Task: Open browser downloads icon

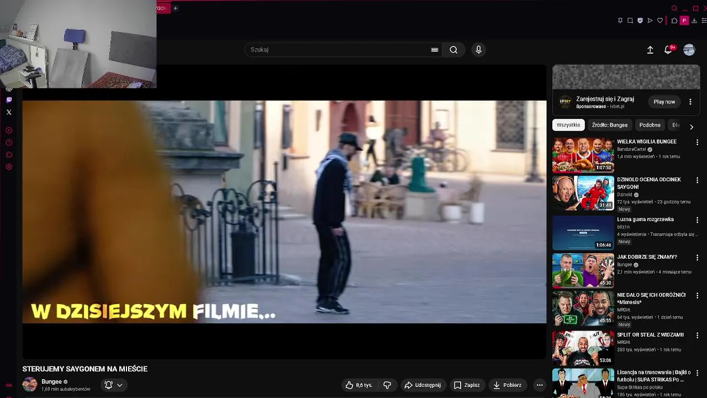Action: pyautogui.click(x=694, y=20)
